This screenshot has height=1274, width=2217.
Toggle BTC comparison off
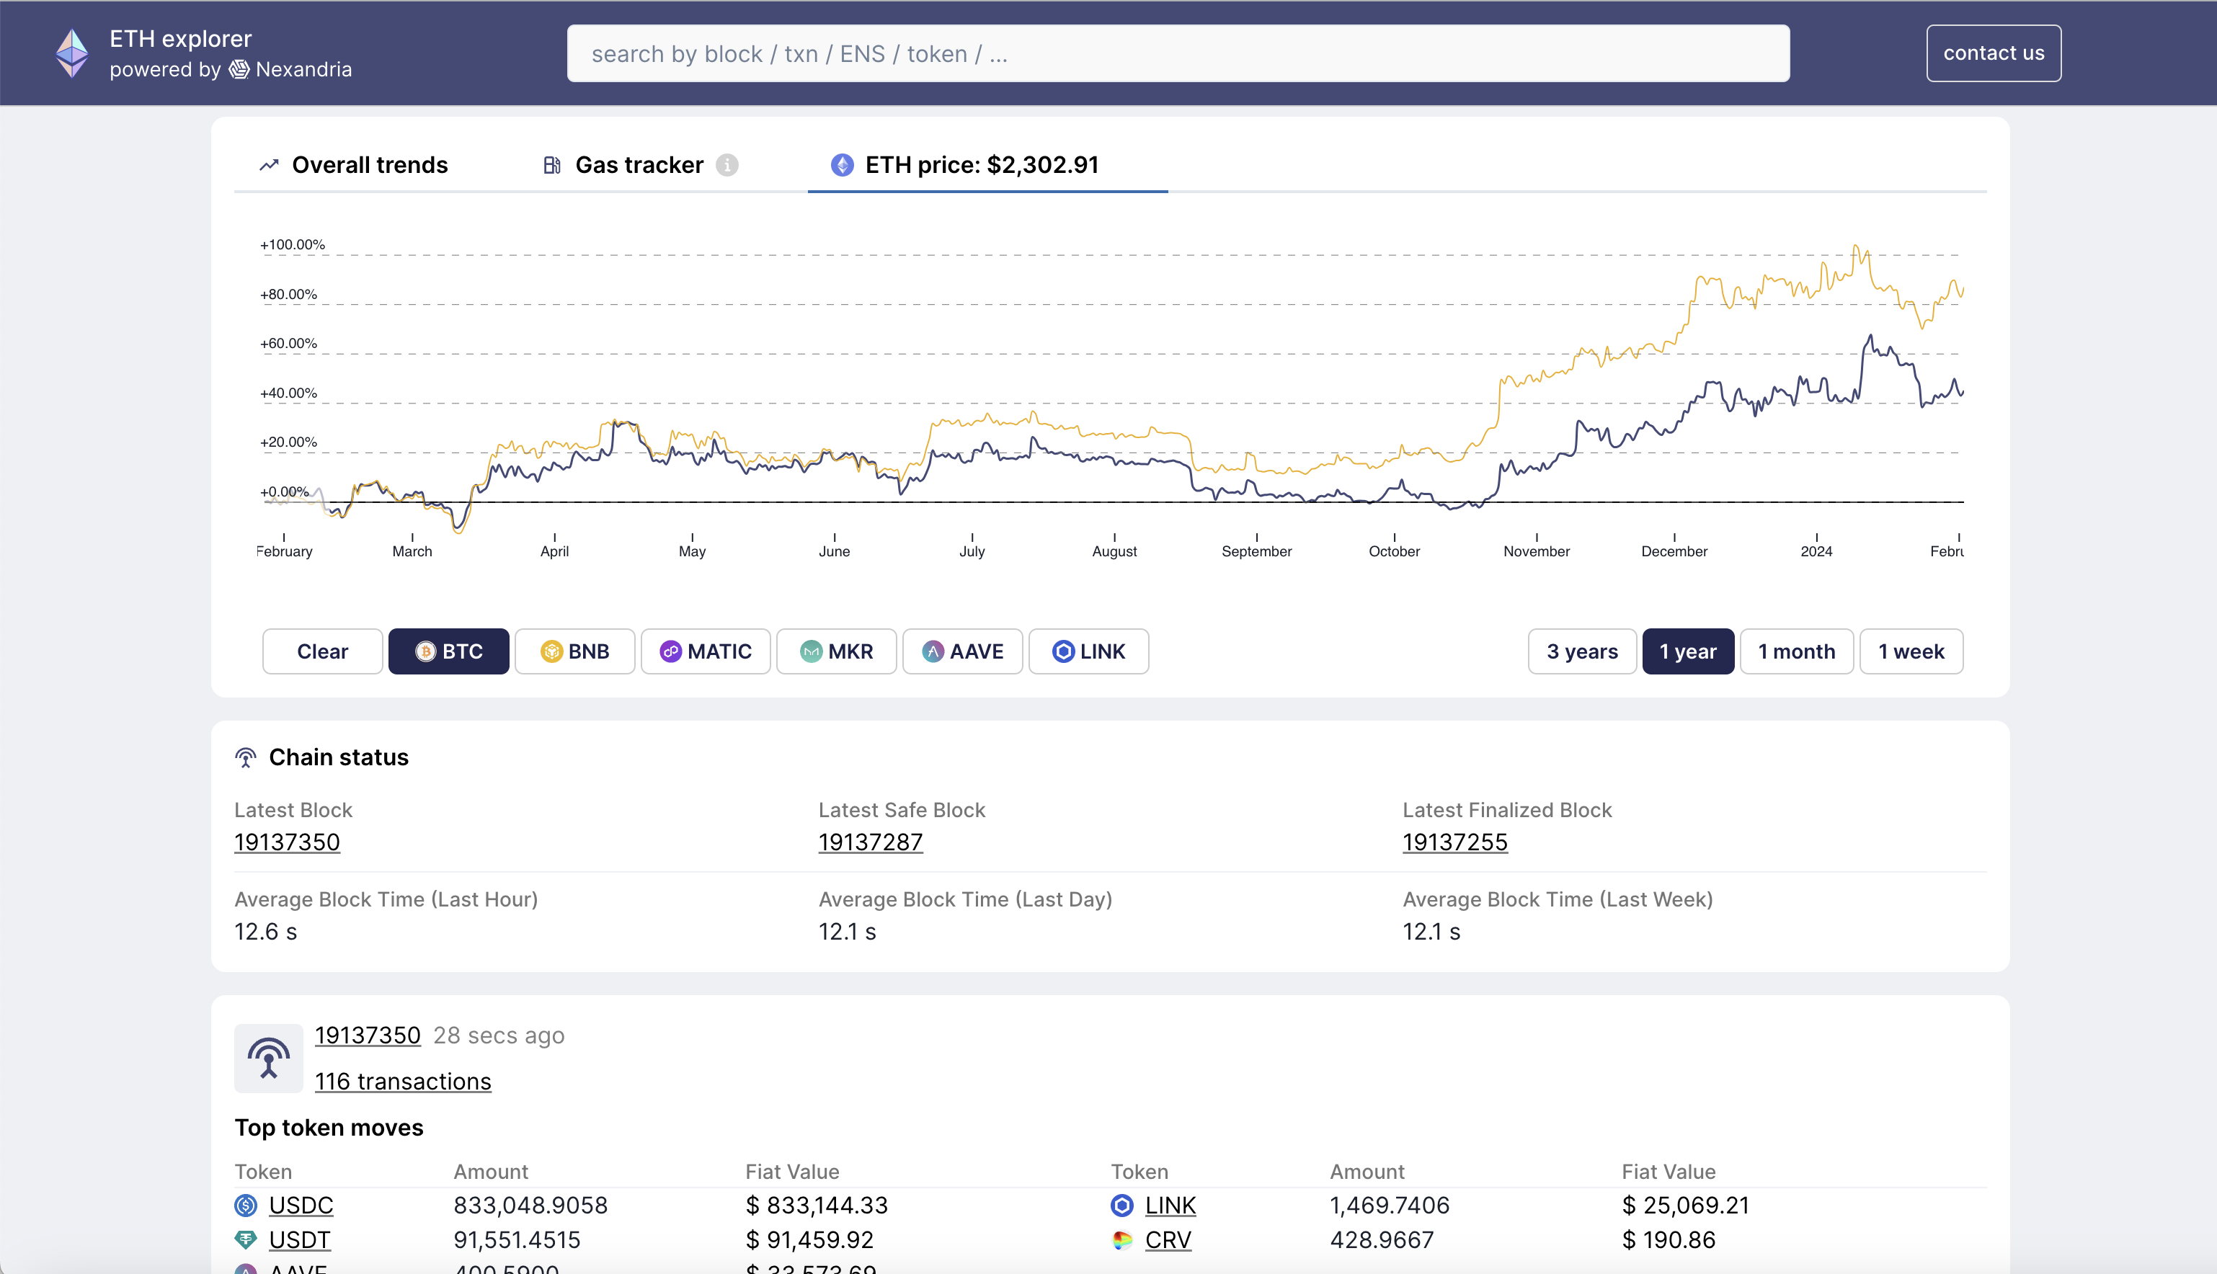(x=449, y=651)
